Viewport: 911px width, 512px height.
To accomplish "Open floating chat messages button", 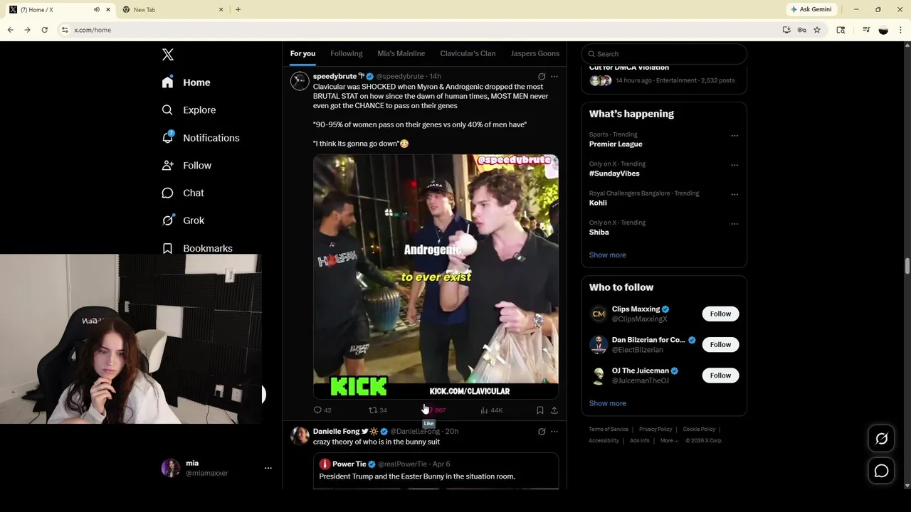I will (x=881, y=471).
